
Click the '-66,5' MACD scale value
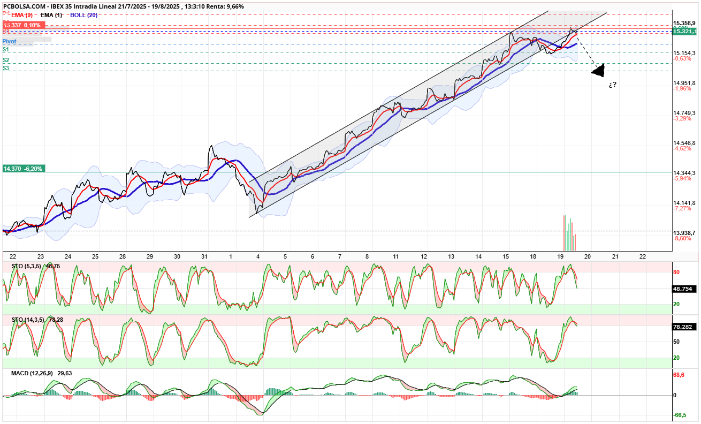coord(680,415)
